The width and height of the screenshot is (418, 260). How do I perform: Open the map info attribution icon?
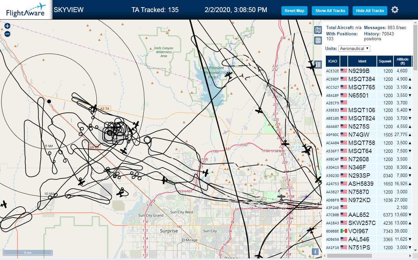[315, 251]
